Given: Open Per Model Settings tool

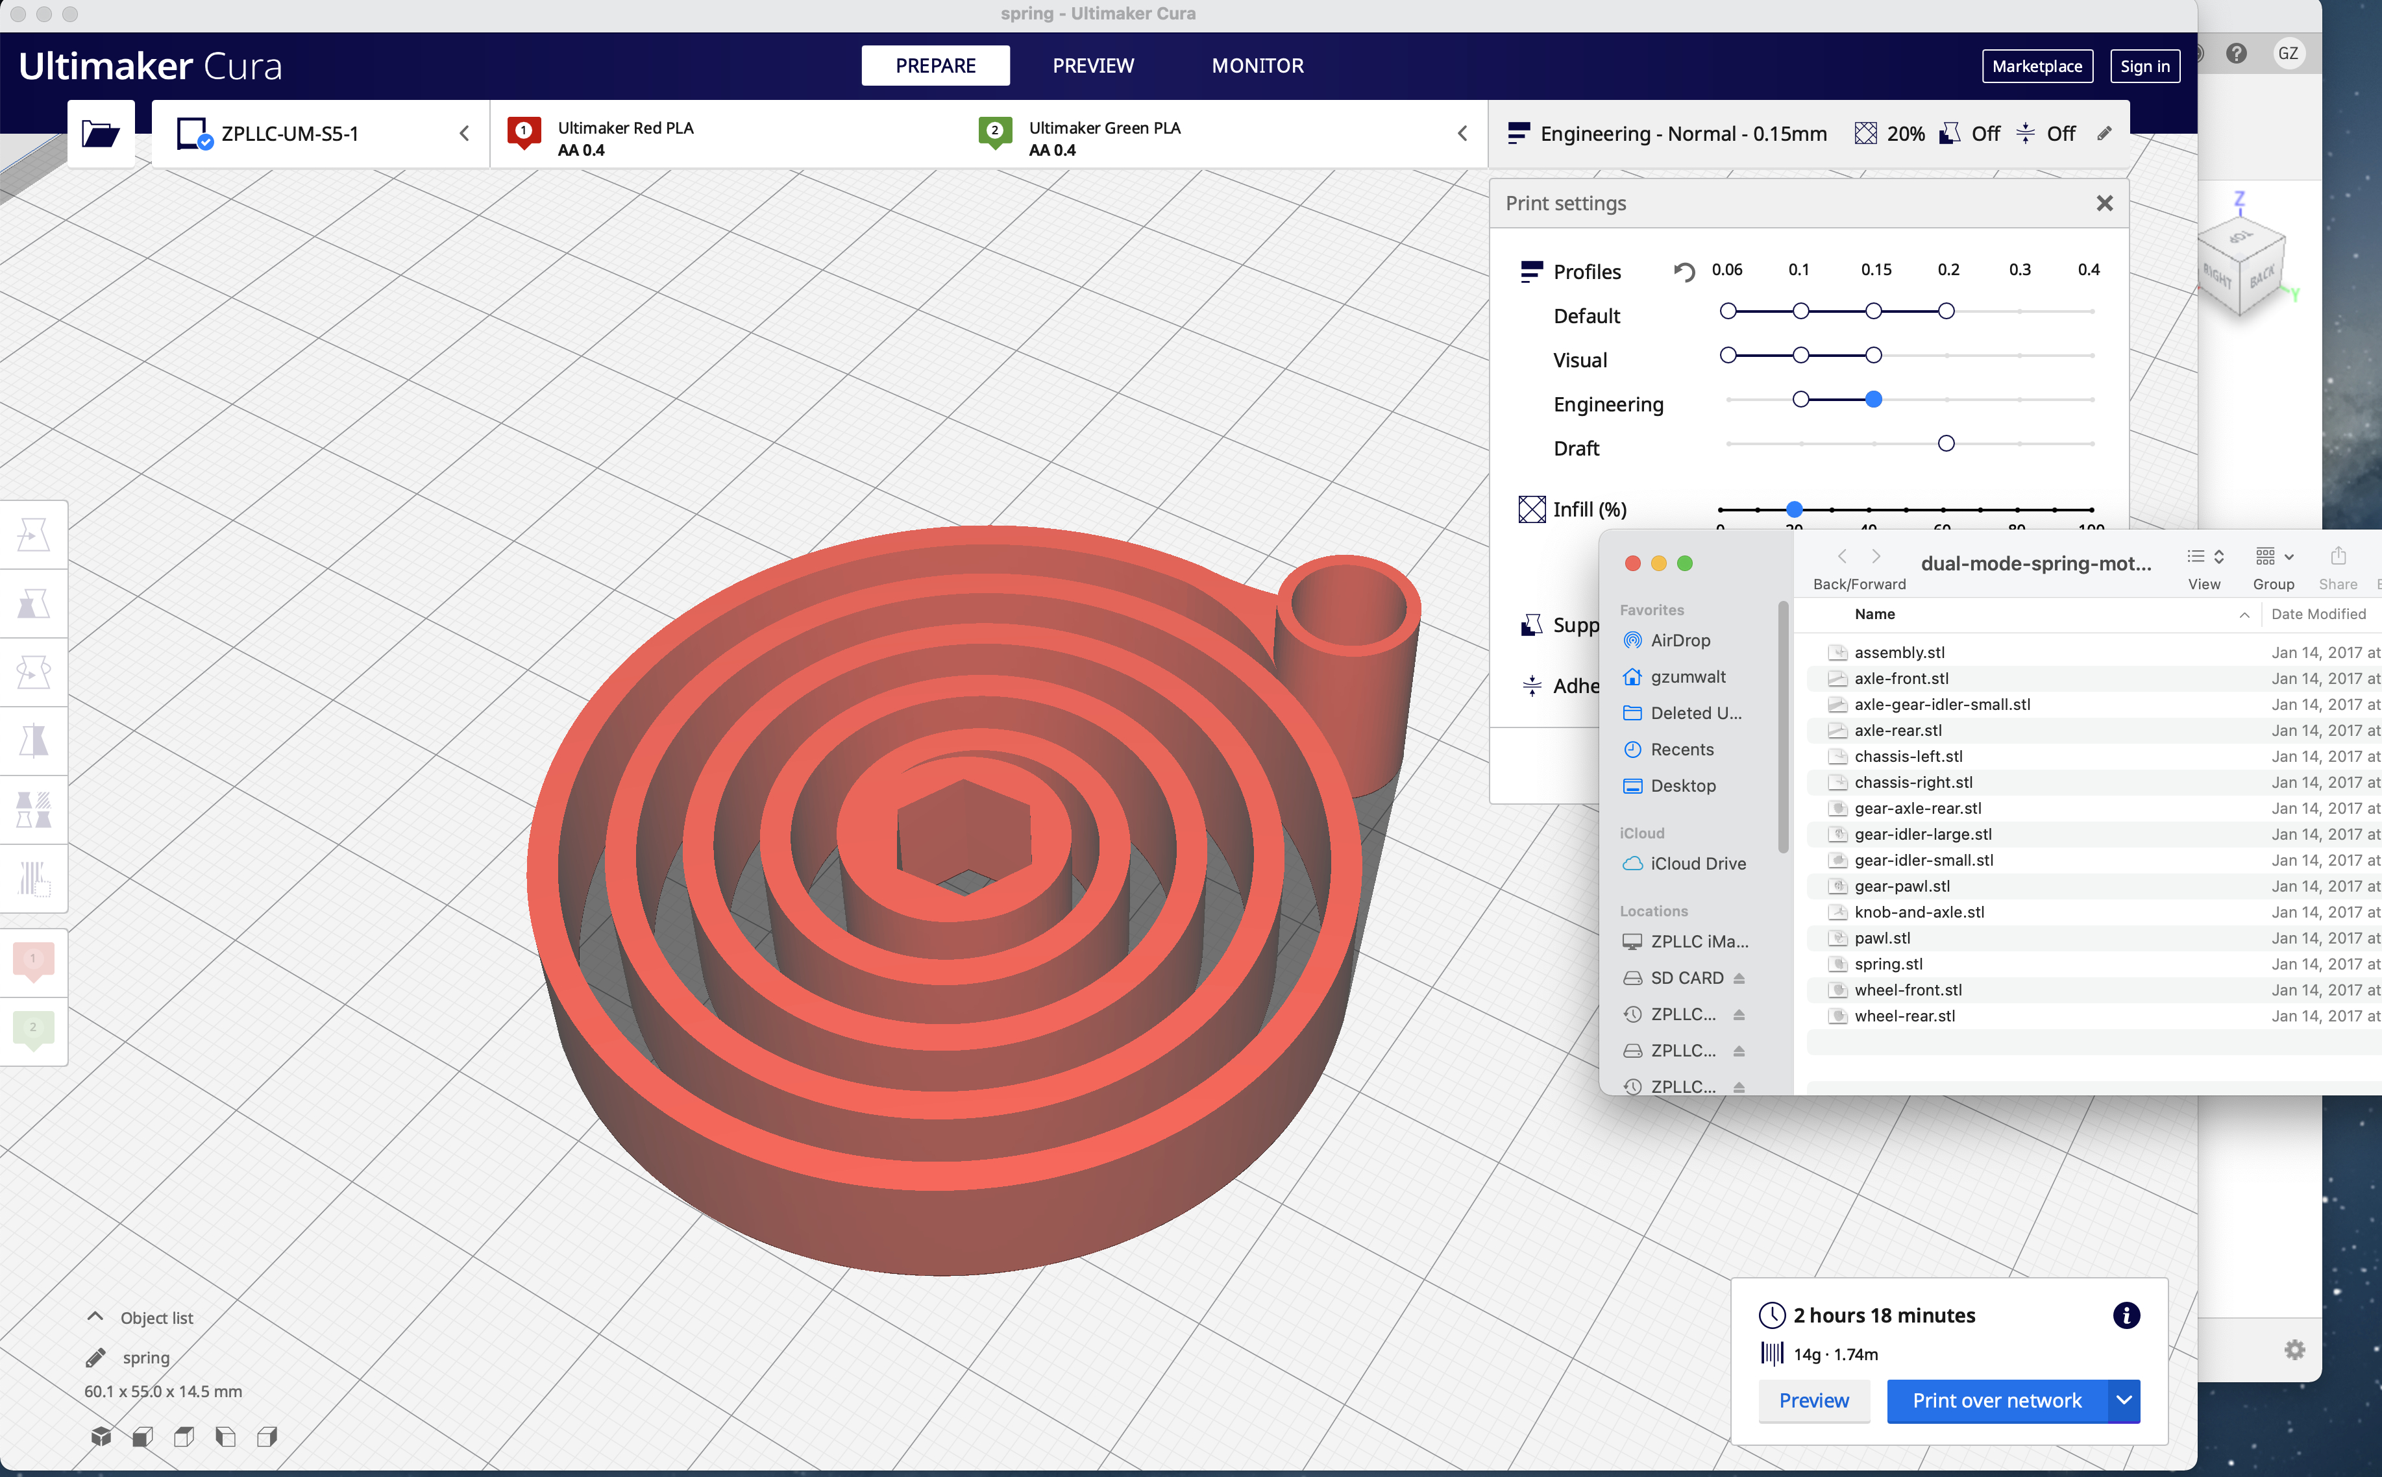Looking at the screenshot, I should [x=33, y=810].
